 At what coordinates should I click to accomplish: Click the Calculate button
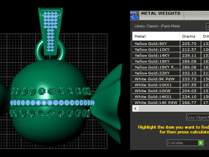click(x=185, y=143)
